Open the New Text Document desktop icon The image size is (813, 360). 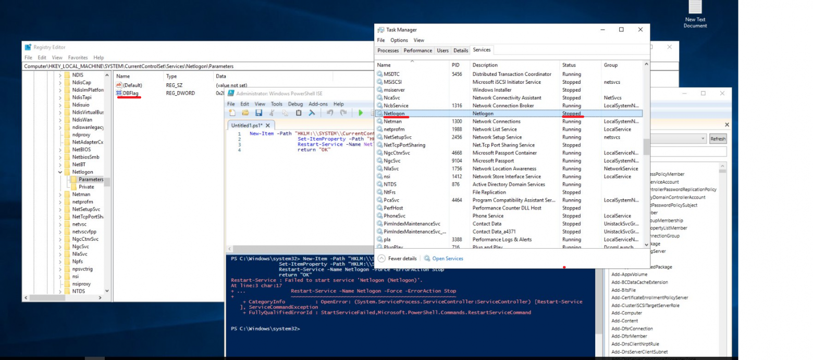point(695,14)
